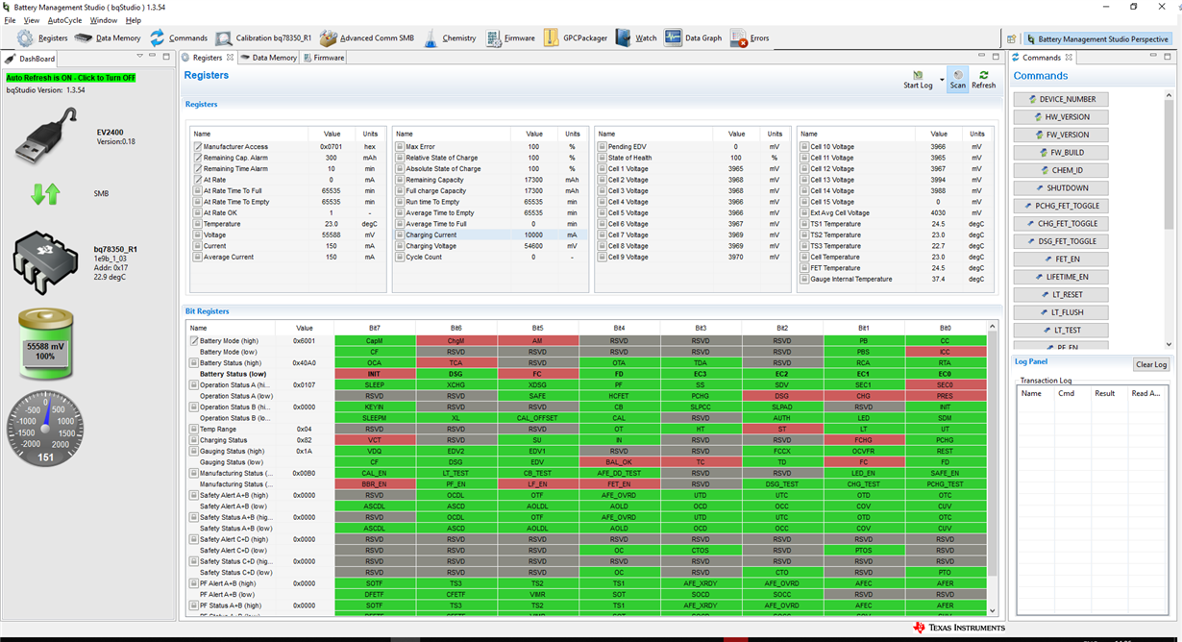Turn off Auto Refresh in DashBoard
This screenshot has height=642, width=1182.
click(x=71, y=78)
